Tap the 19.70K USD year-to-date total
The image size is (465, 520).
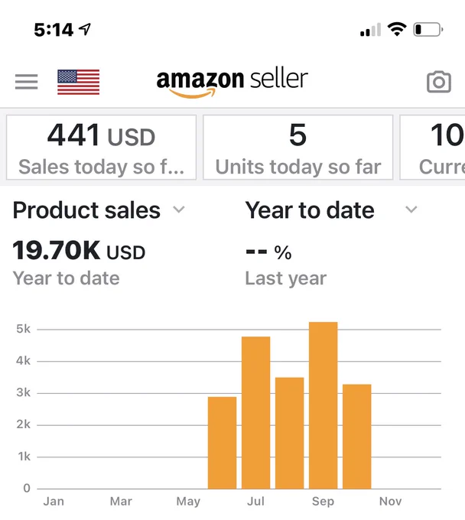[79, 251]
